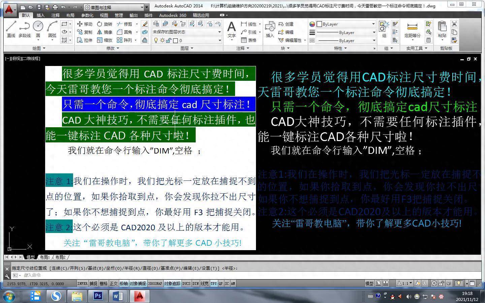485x303 pixels.
Task: Toggle 正交 (Ortho) mode in status bar
Action: coord(114,284)
